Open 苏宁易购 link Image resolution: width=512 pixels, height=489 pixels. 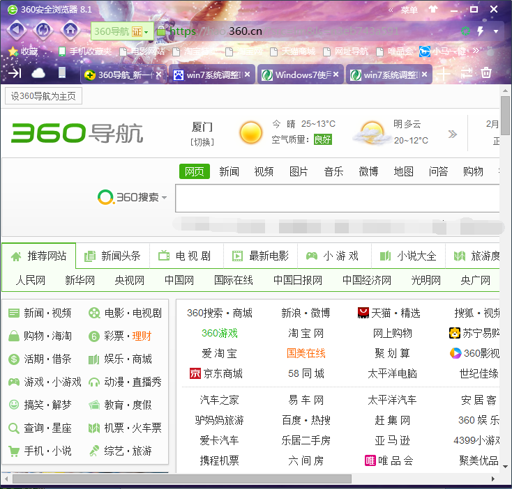coord(474,333)
